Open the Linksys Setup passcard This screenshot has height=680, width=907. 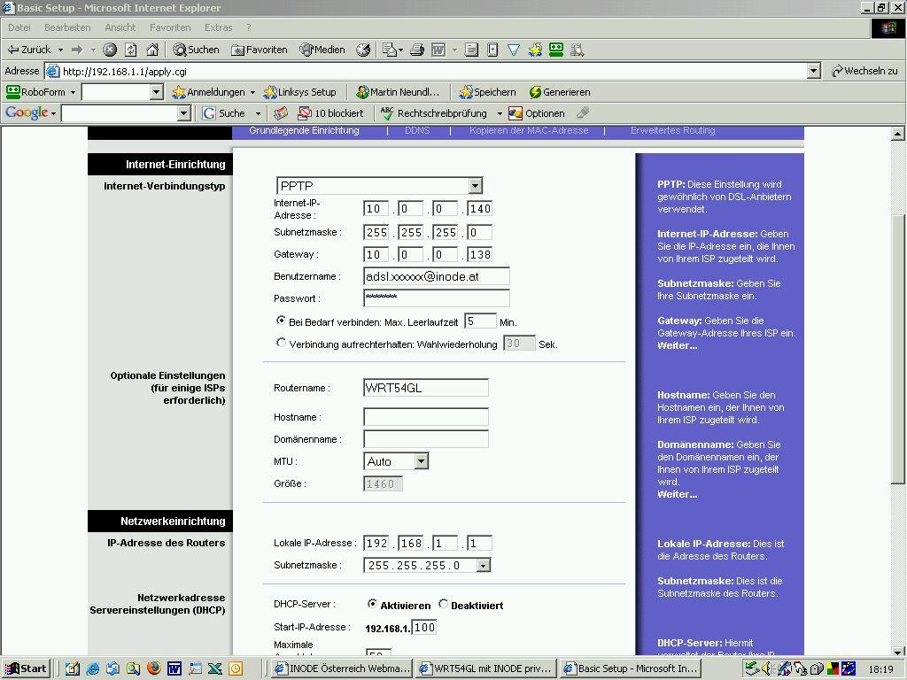[299, 92]
